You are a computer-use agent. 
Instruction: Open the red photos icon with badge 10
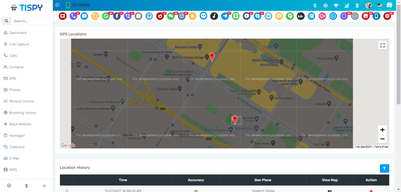(x=365, y=16)
